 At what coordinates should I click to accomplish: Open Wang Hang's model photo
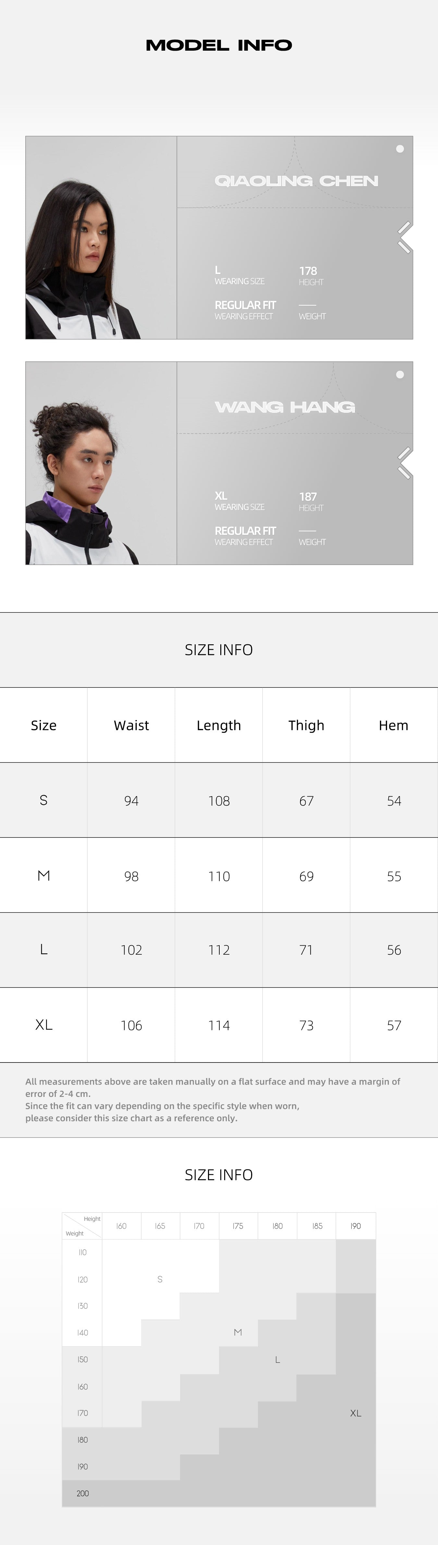pyautogui.click(x=101, y=463)
